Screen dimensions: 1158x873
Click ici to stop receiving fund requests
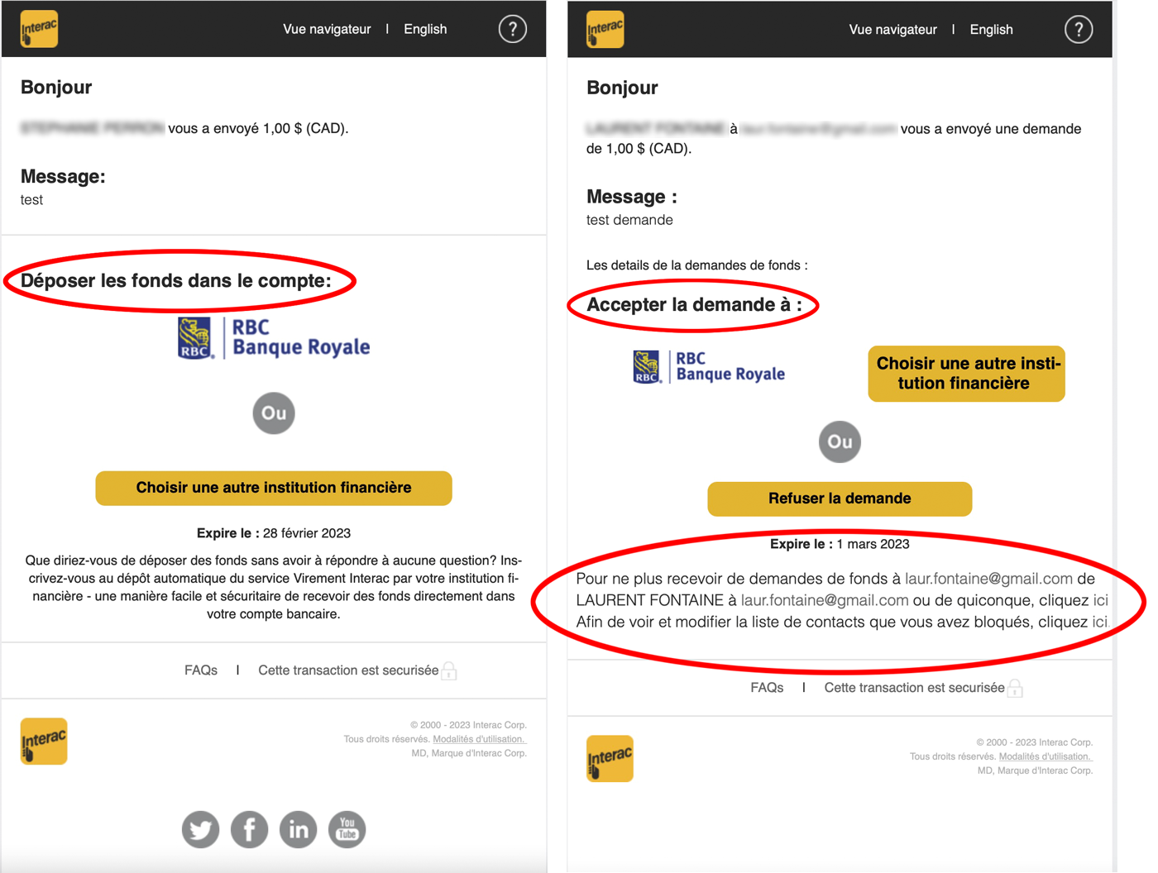click(x=1100, y=600)
